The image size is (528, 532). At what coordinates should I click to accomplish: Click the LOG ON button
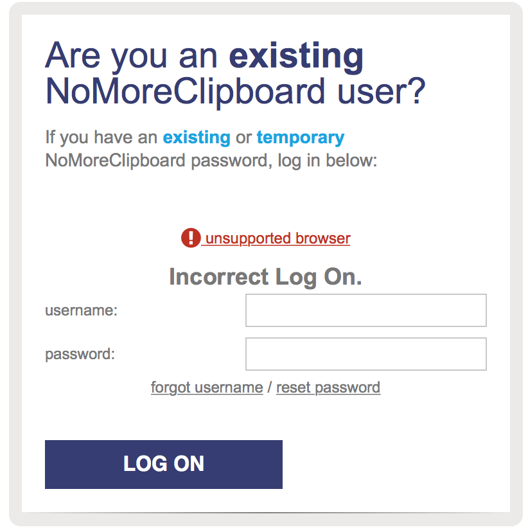tap(163, 464)
